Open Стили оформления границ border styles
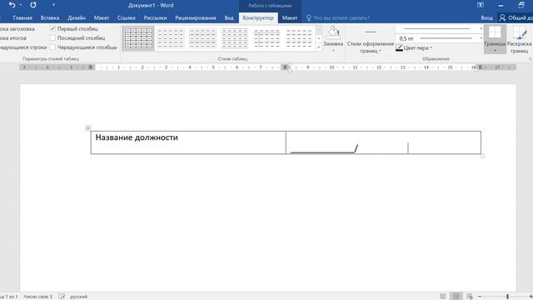The height and width of the screenshot is (300, 533). [x=370, y=40]
